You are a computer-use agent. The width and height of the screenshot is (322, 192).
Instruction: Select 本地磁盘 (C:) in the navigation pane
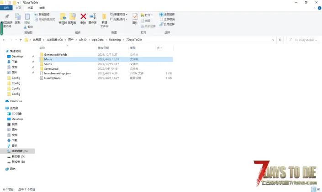click(17, 151)
